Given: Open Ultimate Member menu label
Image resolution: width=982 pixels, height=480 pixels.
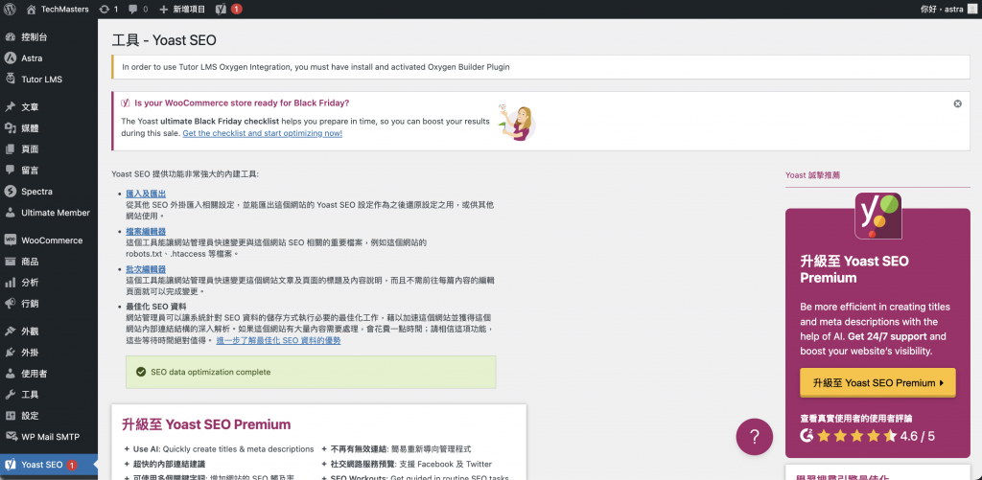Looking at the screenshot, I should tap(56, 212).
